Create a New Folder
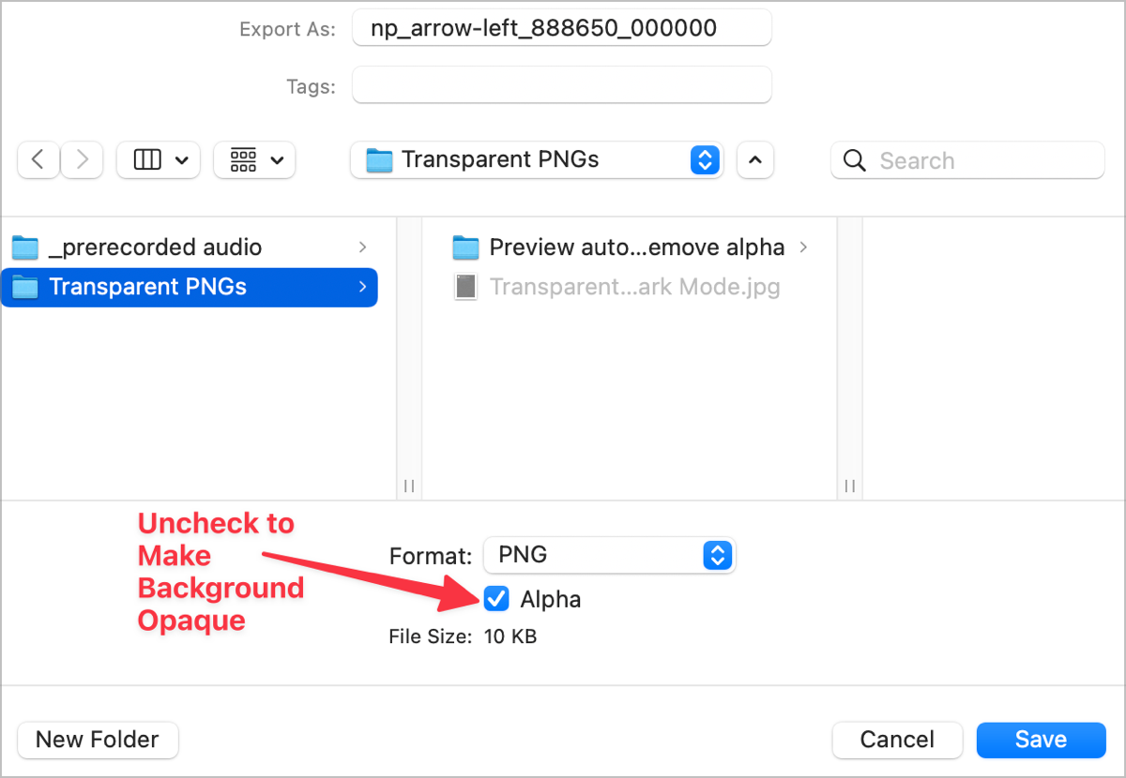 click(98, 740)
